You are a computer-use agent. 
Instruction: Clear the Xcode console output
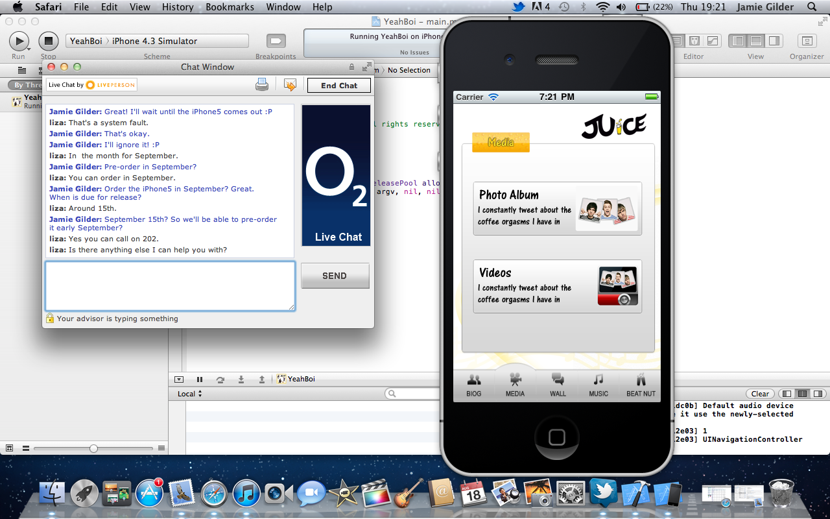760,394
